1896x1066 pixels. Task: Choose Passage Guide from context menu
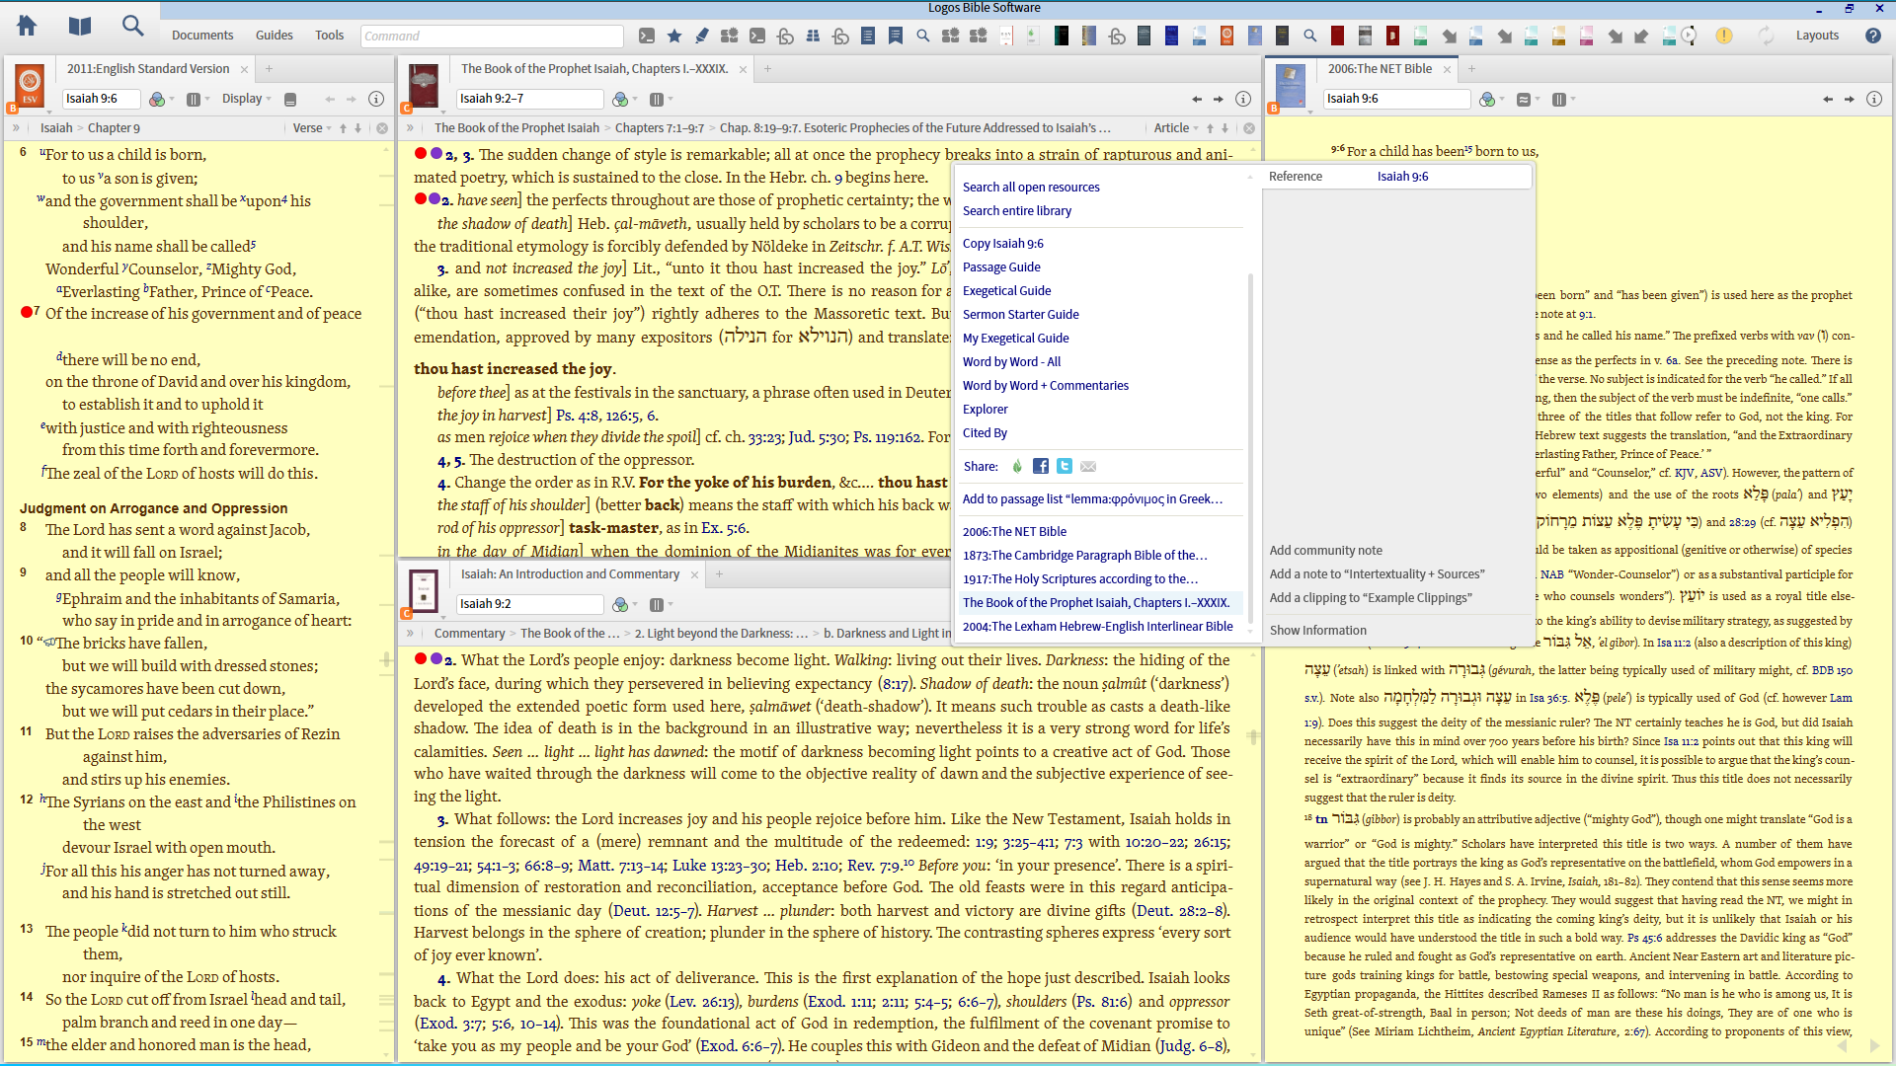1001,266
